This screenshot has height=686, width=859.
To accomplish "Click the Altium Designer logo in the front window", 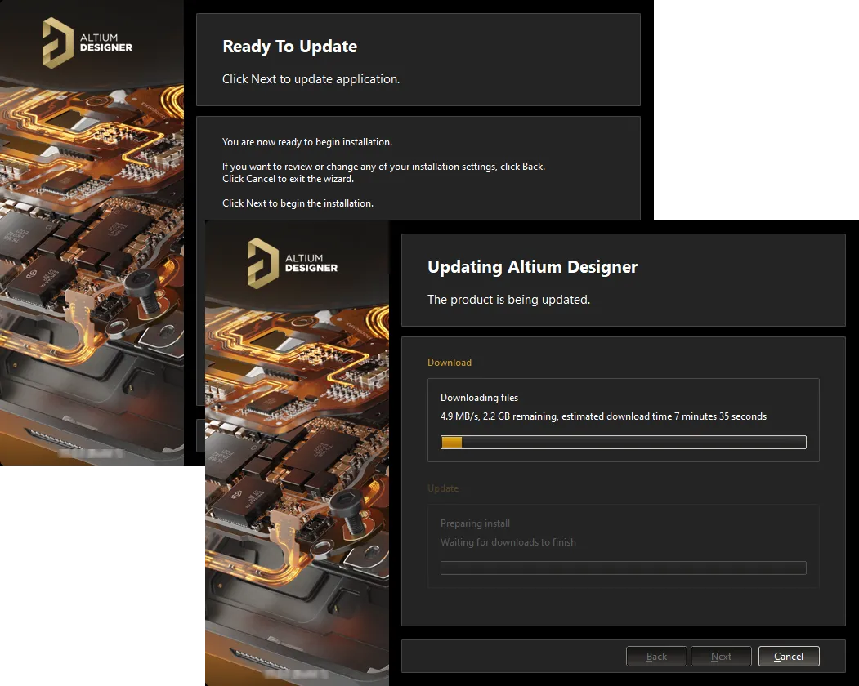I will (292, 263).
